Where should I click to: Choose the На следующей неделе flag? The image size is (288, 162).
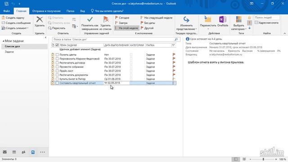pos(157,18)
